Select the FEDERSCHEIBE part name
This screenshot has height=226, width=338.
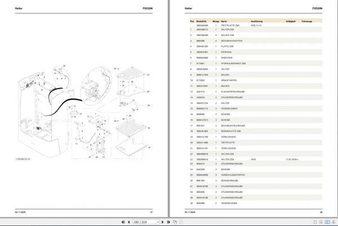pos(229,203)
